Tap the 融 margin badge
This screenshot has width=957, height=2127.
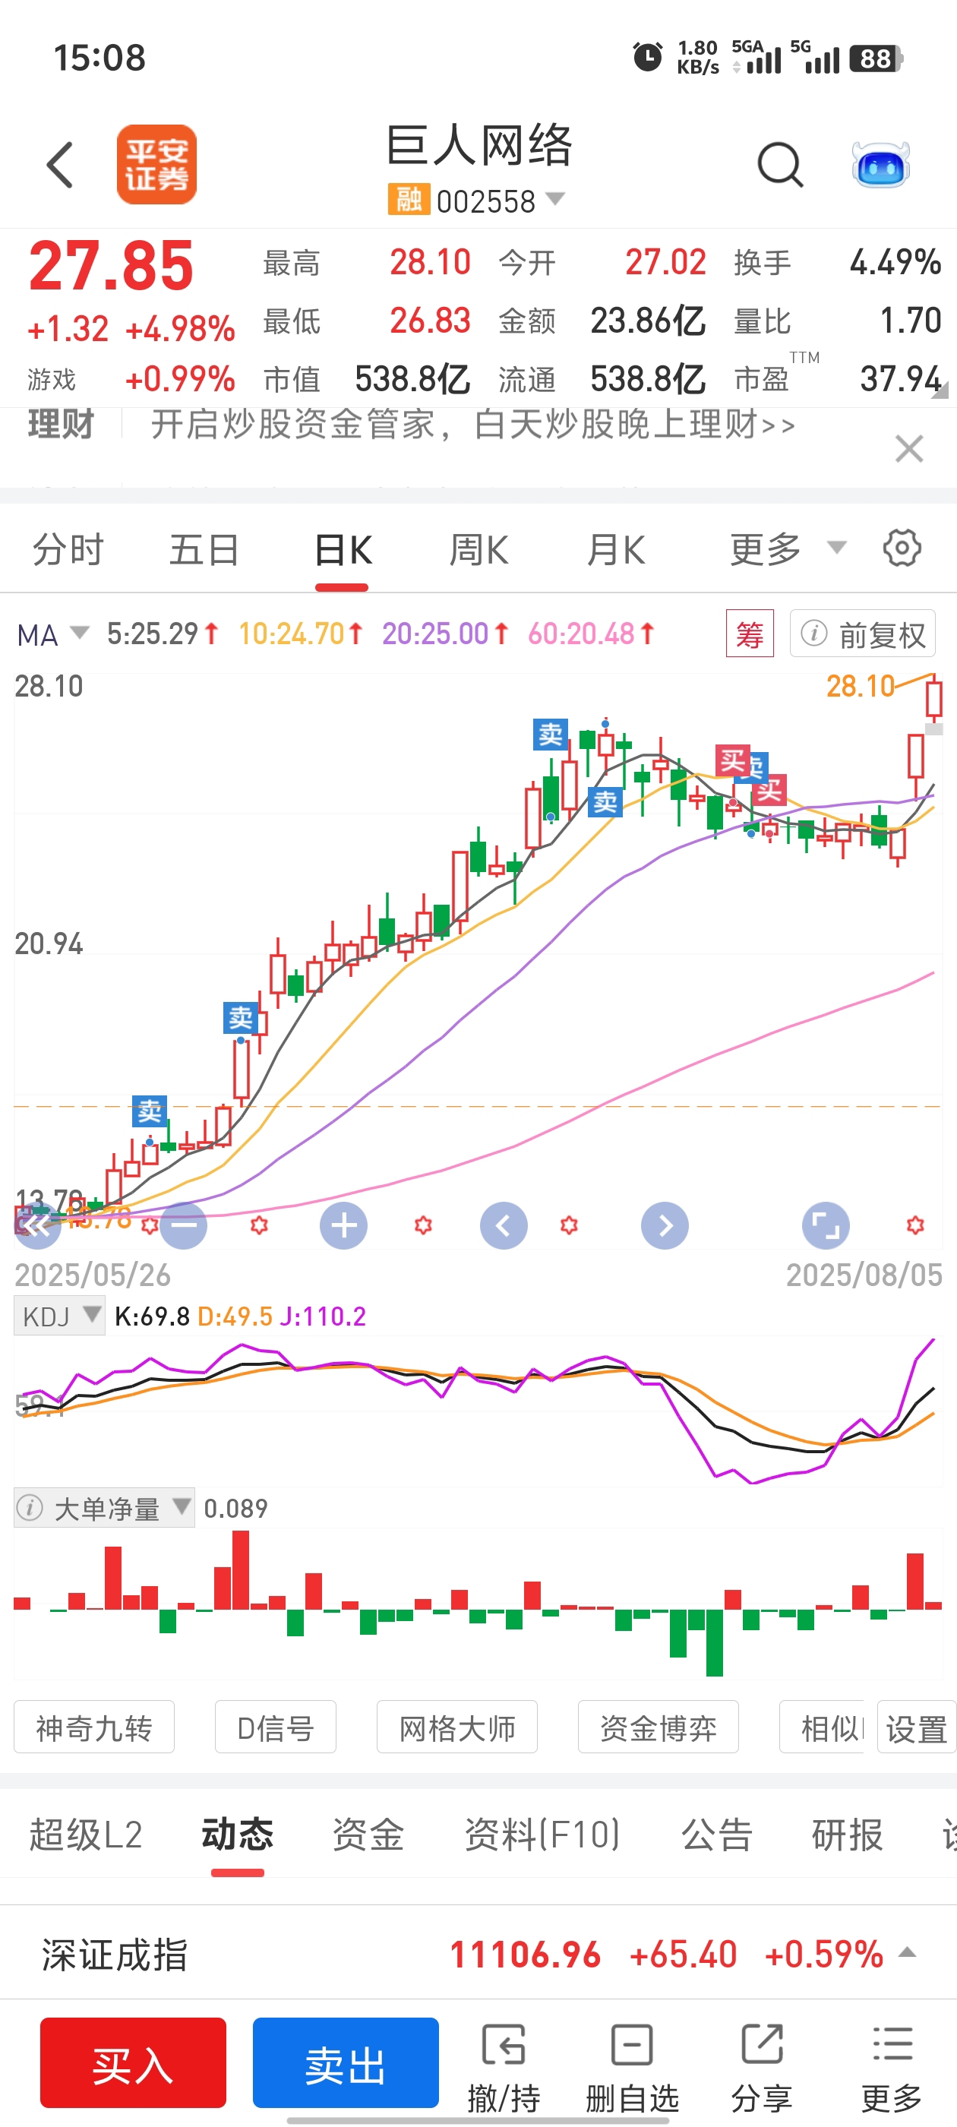(x=409, y=200)
